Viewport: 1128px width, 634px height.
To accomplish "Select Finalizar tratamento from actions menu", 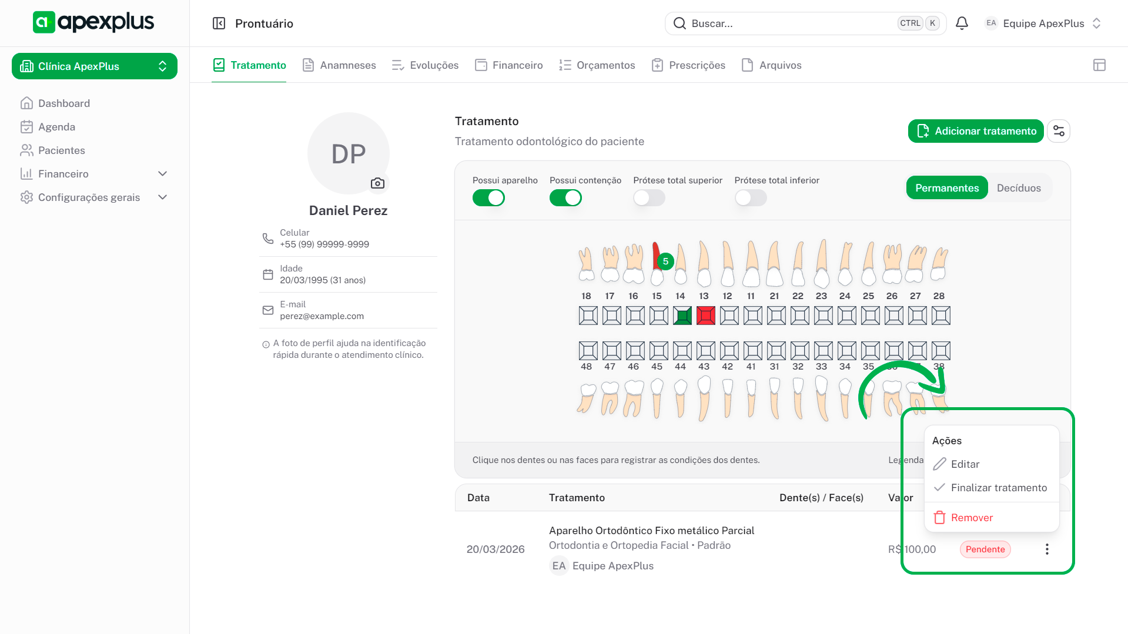I will coord(998,488).
